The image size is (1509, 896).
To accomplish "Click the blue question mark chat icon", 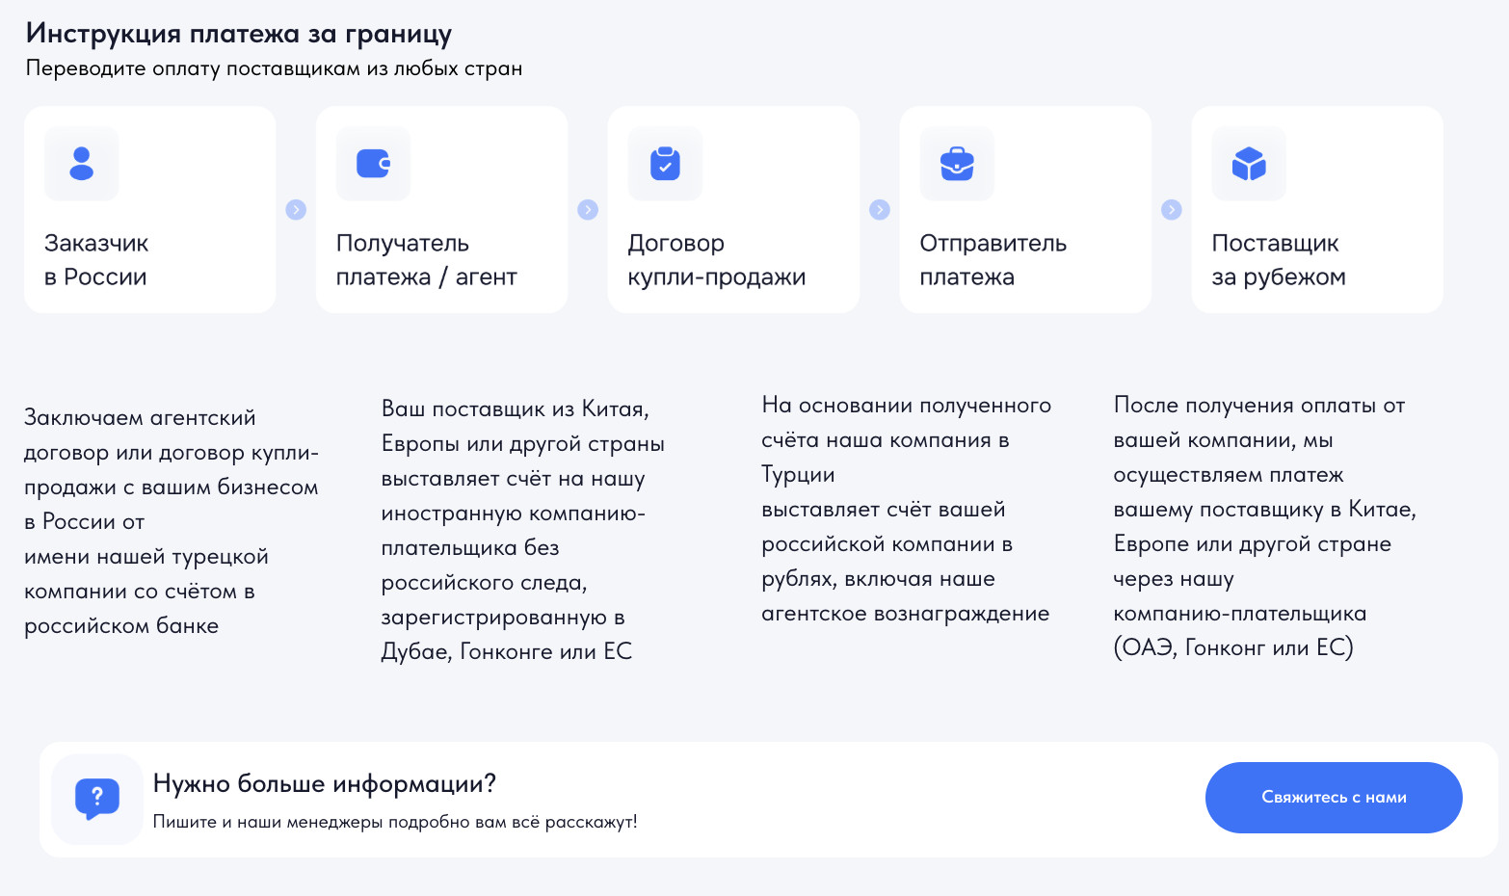I will tap(97, 799).
